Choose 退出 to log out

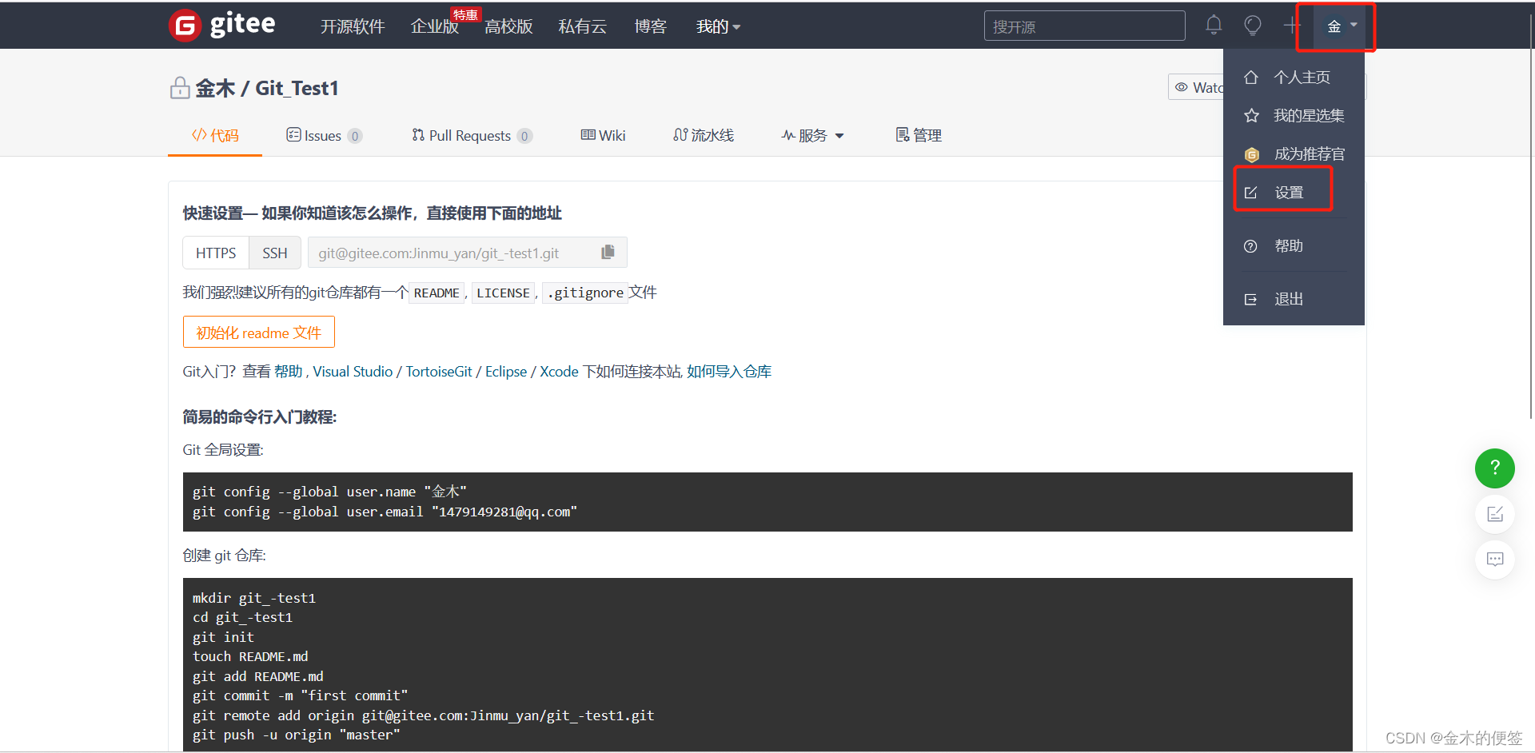point(1294,299)
